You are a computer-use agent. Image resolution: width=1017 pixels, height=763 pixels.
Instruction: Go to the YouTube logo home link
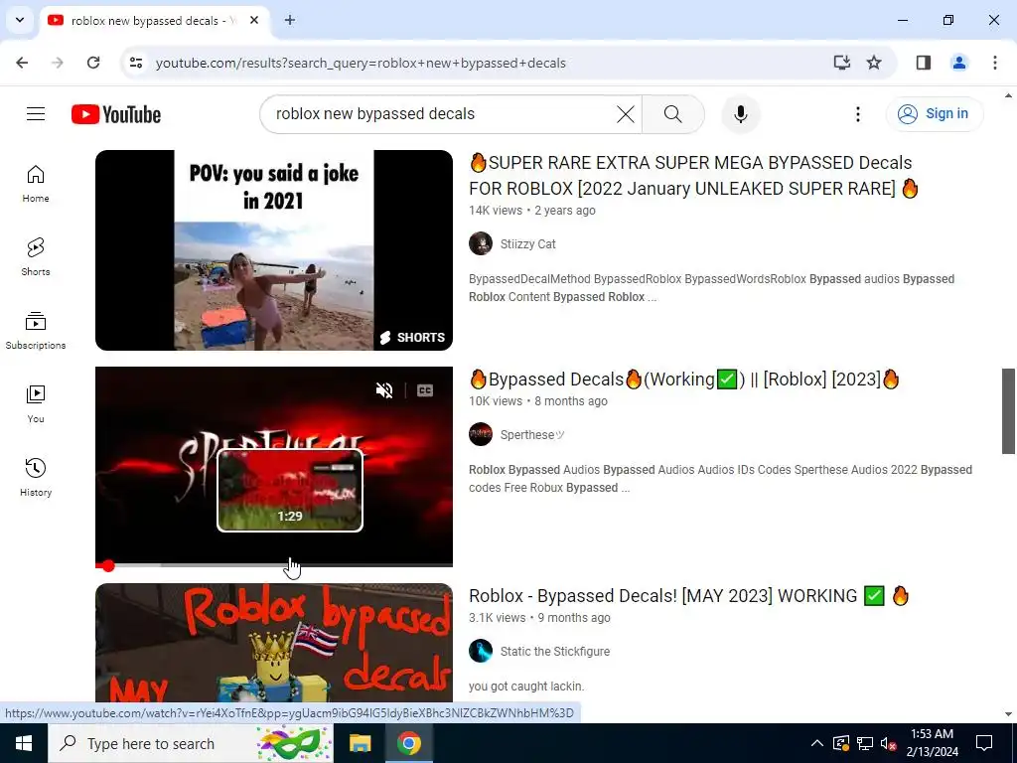pos(116,114)
